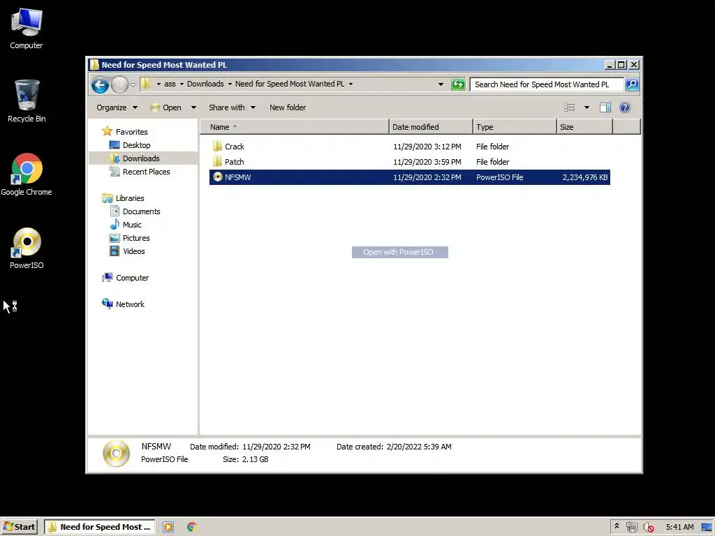Image resolution: width=715 pixels, height=536 pixels.
Task: Change your view using the view icon
Action: pos(570,107)
